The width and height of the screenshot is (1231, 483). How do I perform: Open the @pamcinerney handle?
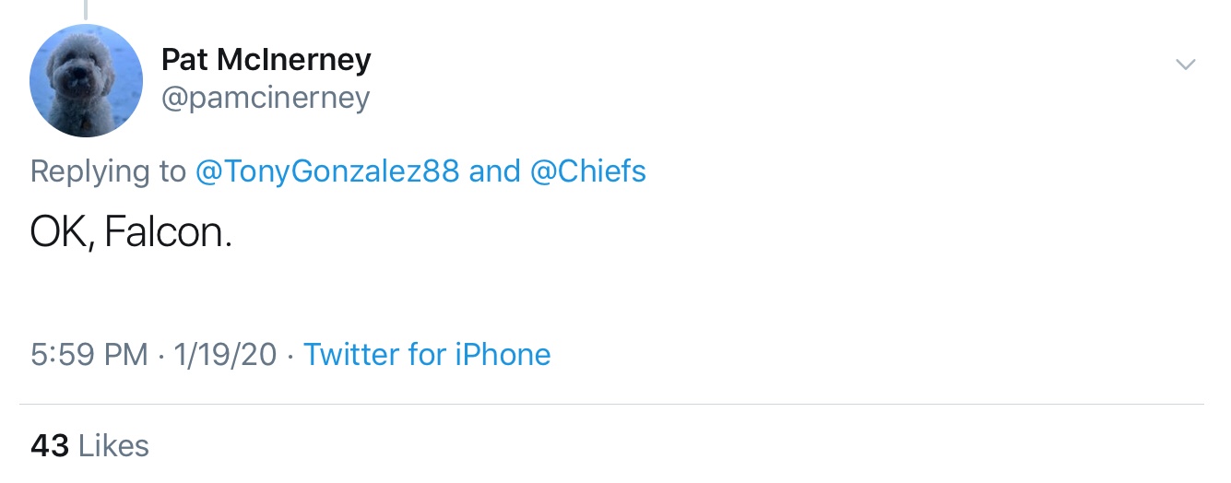click(x=266, y=98)
